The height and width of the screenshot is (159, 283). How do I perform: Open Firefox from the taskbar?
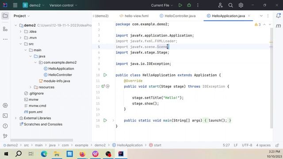pyautogui.click(x=82, y=154)
